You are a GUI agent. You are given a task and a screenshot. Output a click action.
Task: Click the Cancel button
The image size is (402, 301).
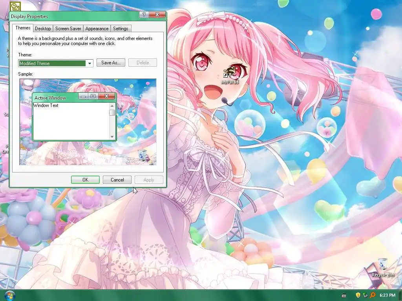click(117, 180)
